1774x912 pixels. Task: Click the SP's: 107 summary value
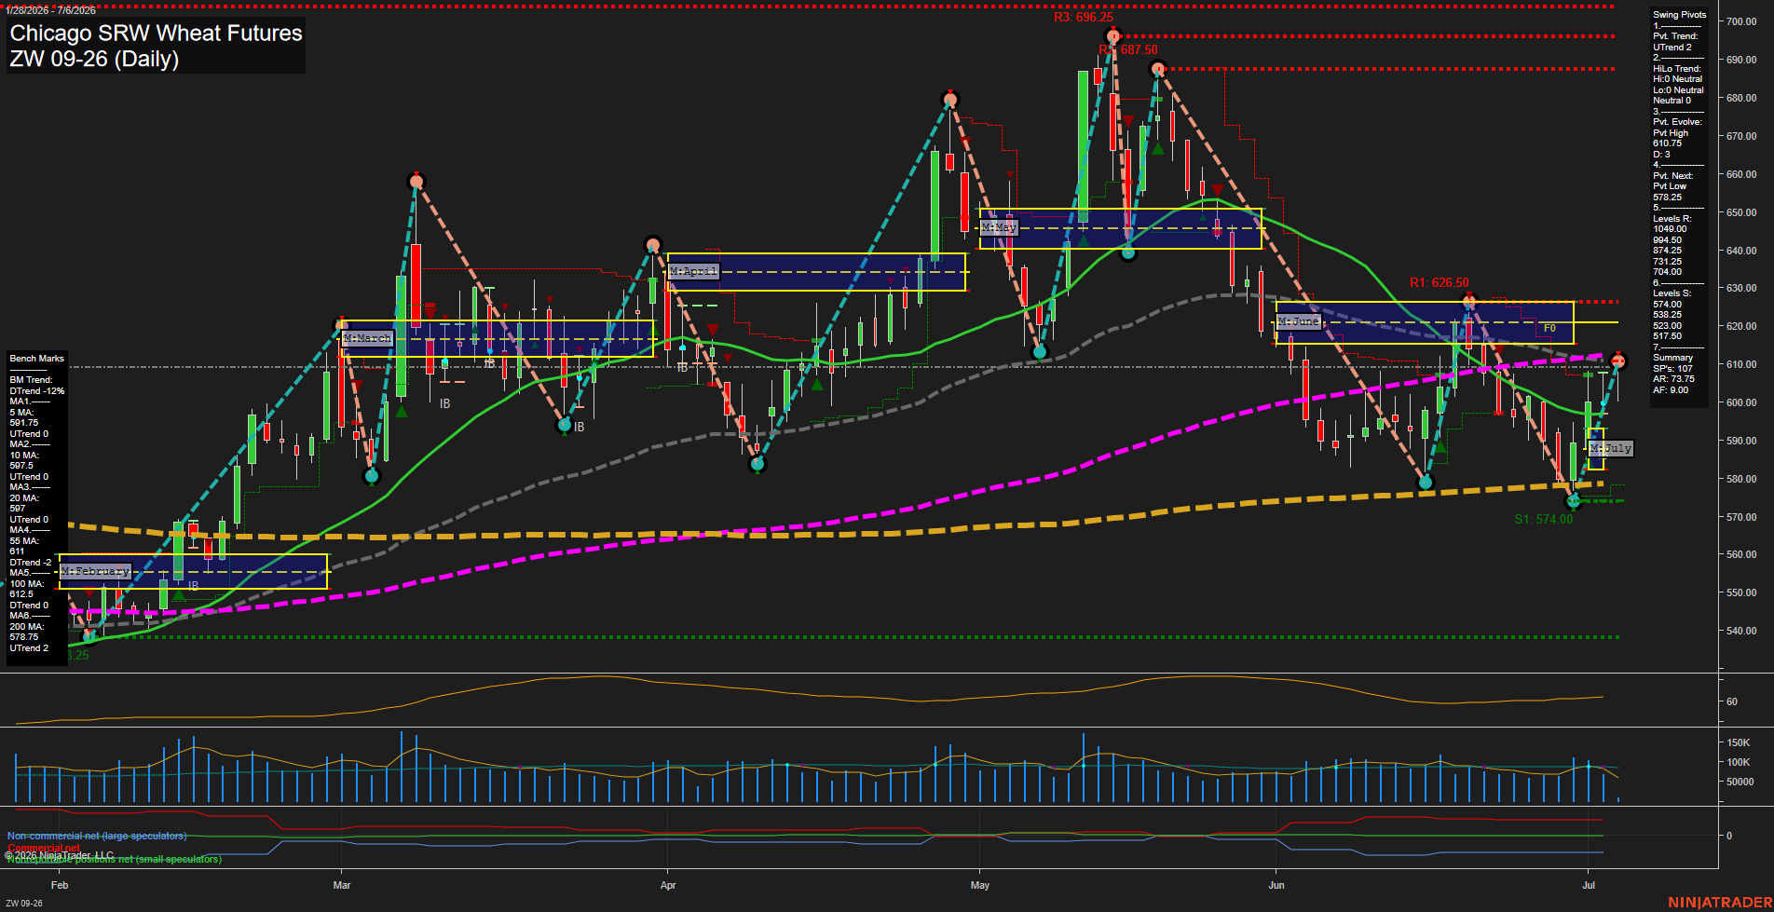pos(1672,369)
